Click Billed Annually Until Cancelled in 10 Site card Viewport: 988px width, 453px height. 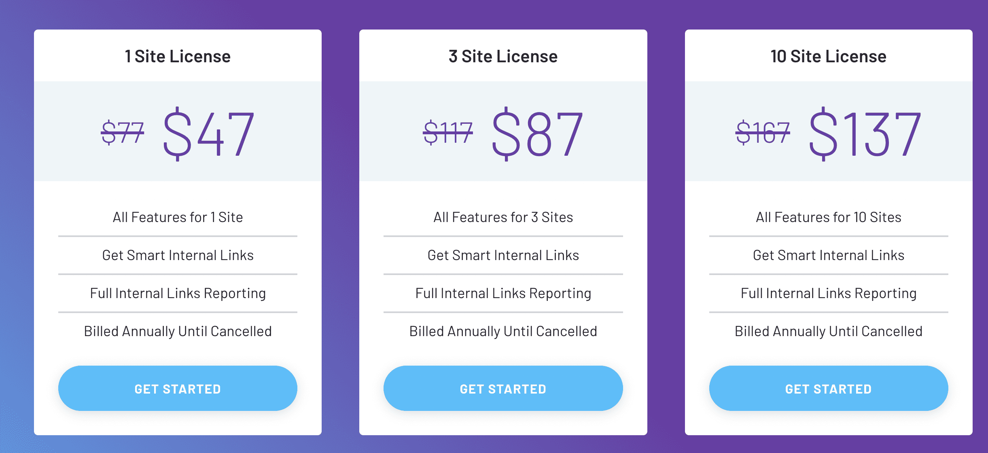(x=828, y=331)
